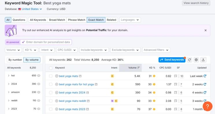Add 'best yoga mats reddit' plus icon
215x114 pixels.
(57, 101)
